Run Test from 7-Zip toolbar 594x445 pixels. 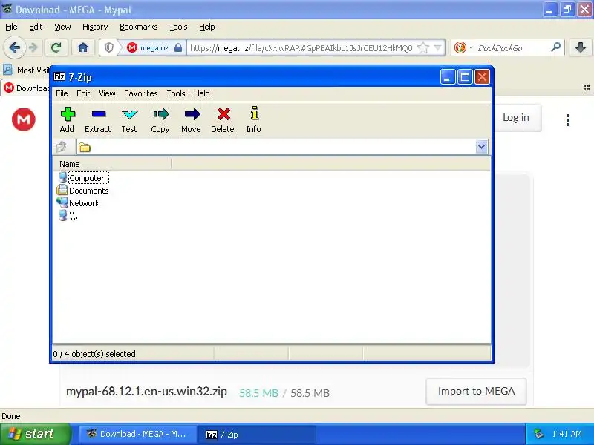[129, 119]
